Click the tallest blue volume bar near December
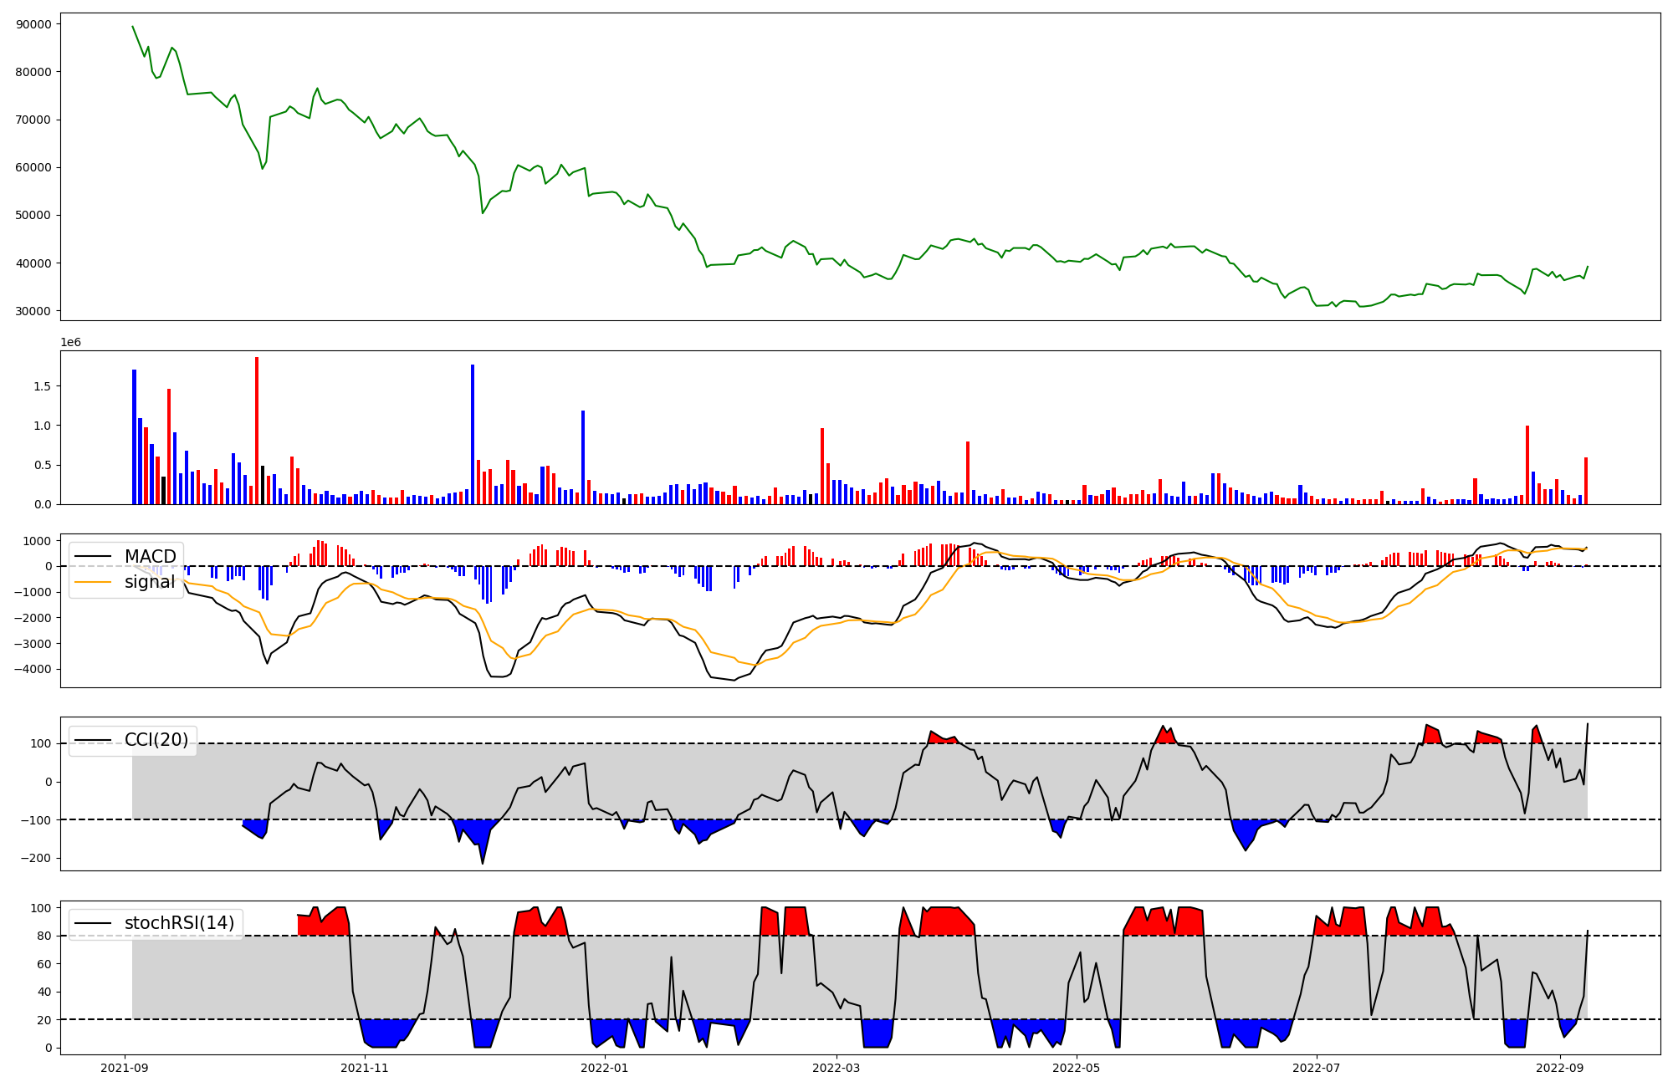Viewport: 1673px width, 1087px height. tap(473, 435)
